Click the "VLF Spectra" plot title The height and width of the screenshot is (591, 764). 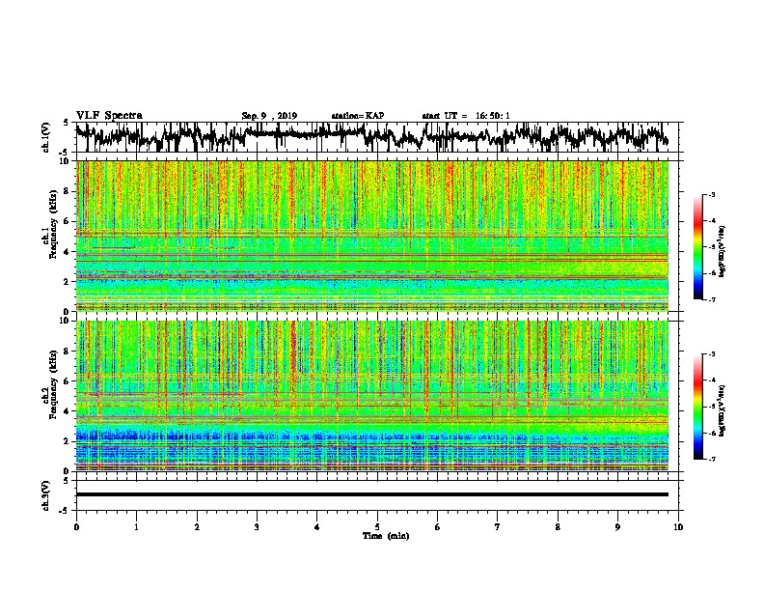point(109,116)
